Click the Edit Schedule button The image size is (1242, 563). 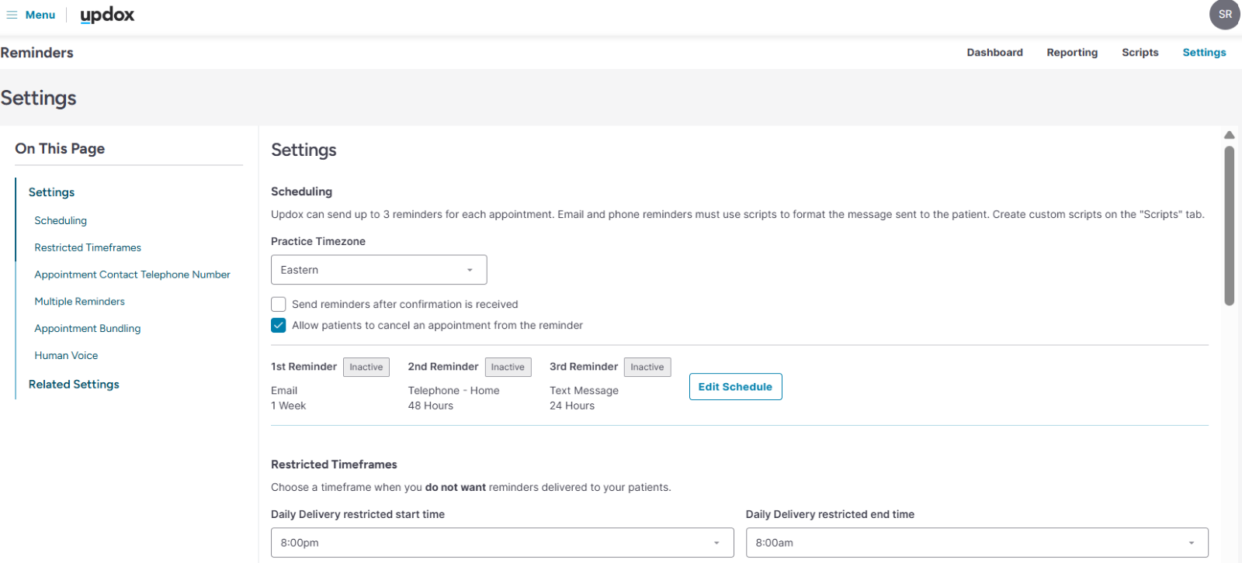coord(735,387)
